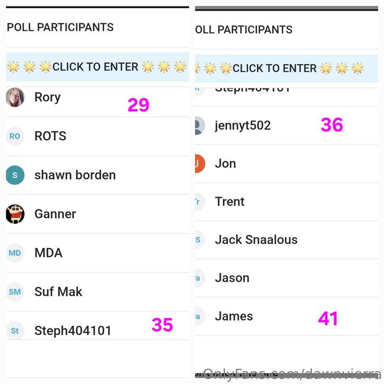Image resolution: width=384 pixels, height=384 pixels.
Task: Click the orange avatar next to Jon
Action: point(200,164)
